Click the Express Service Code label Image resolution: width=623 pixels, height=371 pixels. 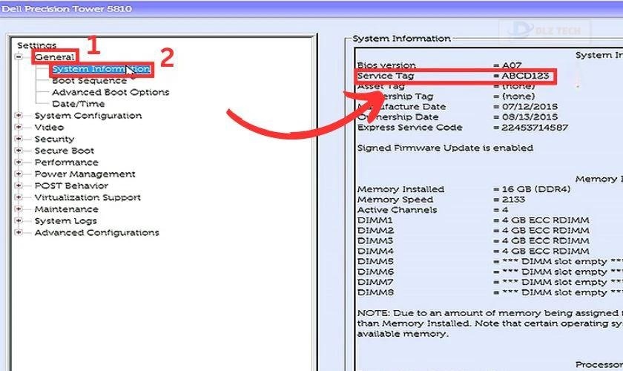(x=409, y=127)
